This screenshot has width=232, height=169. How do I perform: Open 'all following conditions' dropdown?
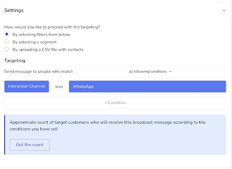click(151, 71)
